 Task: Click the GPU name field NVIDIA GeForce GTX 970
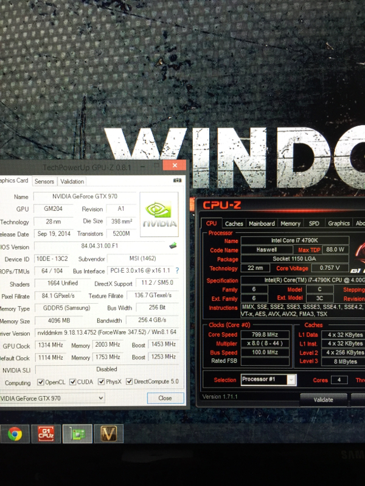point(85,196)
